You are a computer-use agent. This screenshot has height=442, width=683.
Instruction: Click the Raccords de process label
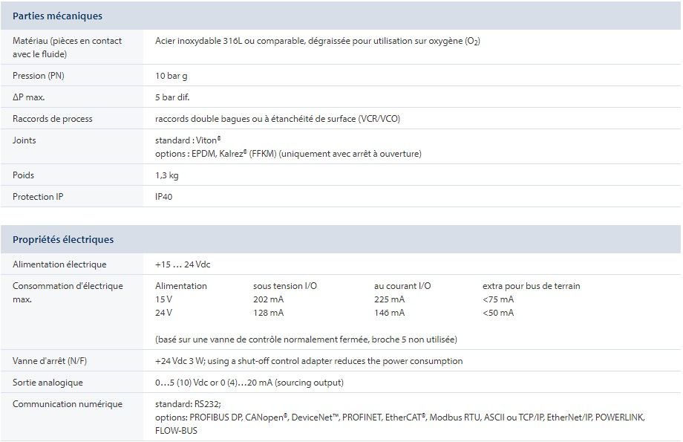53,119
